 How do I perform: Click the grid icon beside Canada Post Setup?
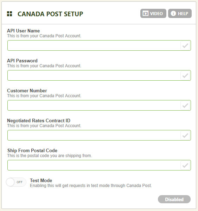[x=9, y=14]
